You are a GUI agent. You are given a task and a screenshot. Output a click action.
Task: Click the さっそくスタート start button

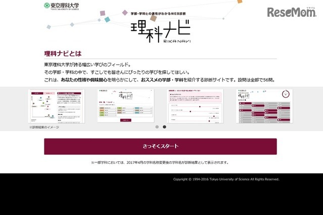[160, 146]
